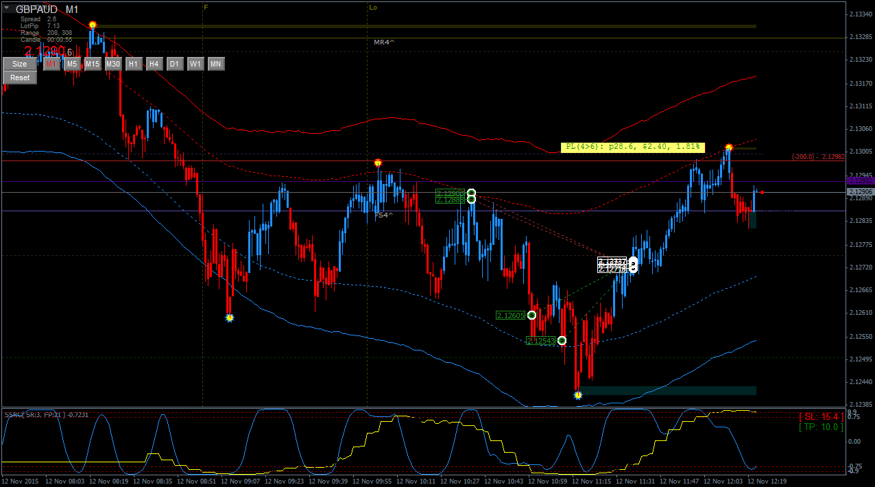Select the MN monthly timeframe

[x=216, y=64]
